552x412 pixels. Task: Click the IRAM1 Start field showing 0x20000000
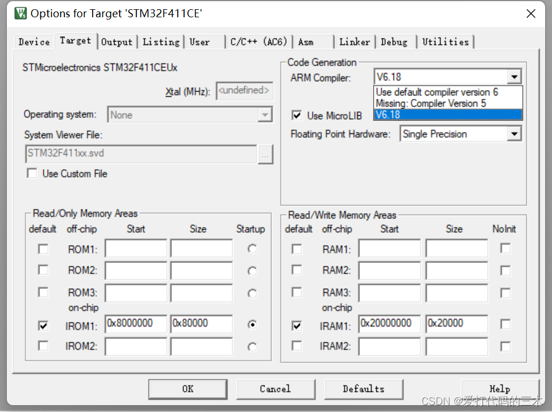pos(390,323)
